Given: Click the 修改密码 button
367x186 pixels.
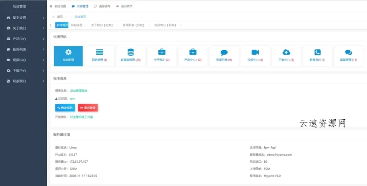Looking at the screenshot, I should (65, 108).
